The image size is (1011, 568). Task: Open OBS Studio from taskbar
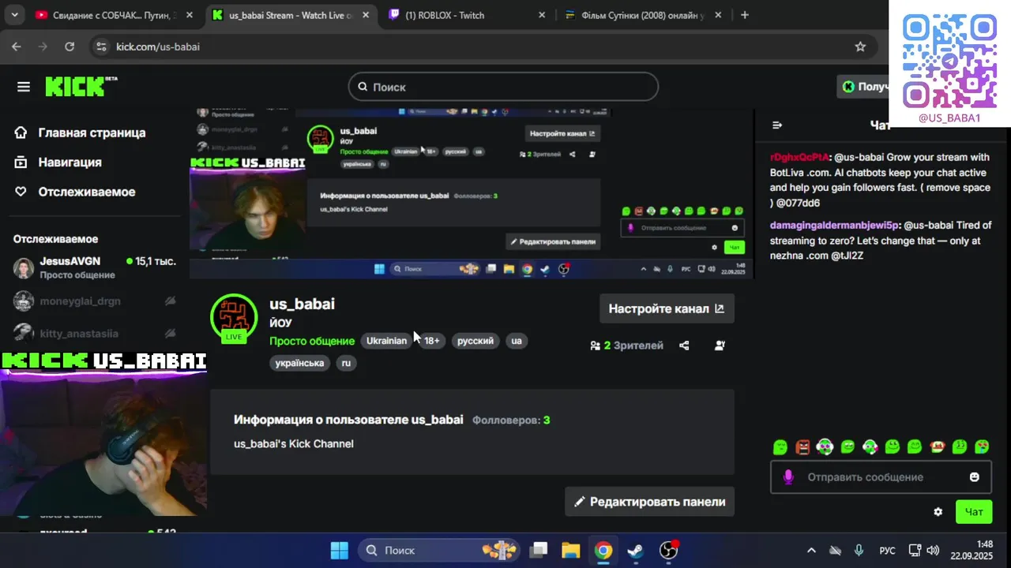(x=669, y=550)
